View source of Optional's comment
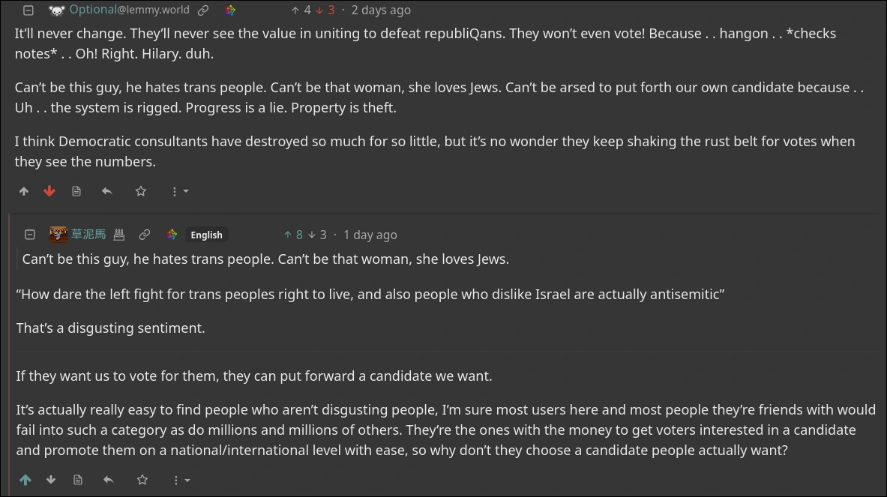This screenshot has width=887, height=497. tap(76, 192)
